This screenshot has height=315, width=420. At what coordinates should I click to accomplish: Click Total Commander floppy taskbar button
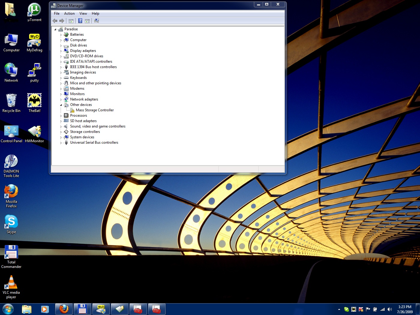click(x=82, y=309)
